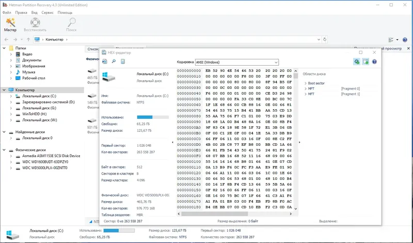Click the hex view scroll-down arrow
Viewport: 413px width, 243px height.
click(x=295, y=209)
